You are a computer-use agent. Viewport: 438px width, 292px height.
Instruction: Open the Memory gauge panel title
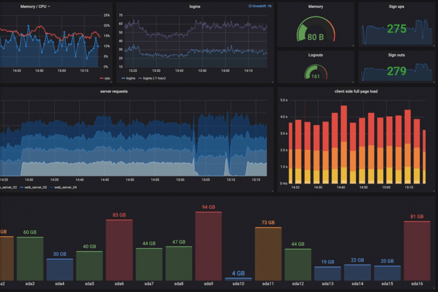tap(315, 6)
